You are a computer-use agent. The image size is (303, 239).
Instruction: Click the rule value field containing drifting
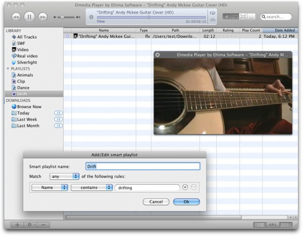click(147, 188)
